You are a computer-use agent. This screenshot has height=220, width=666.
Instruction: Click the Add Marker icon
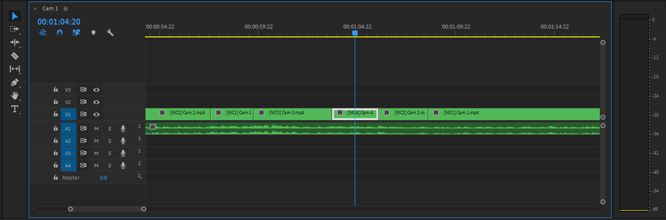93,32
